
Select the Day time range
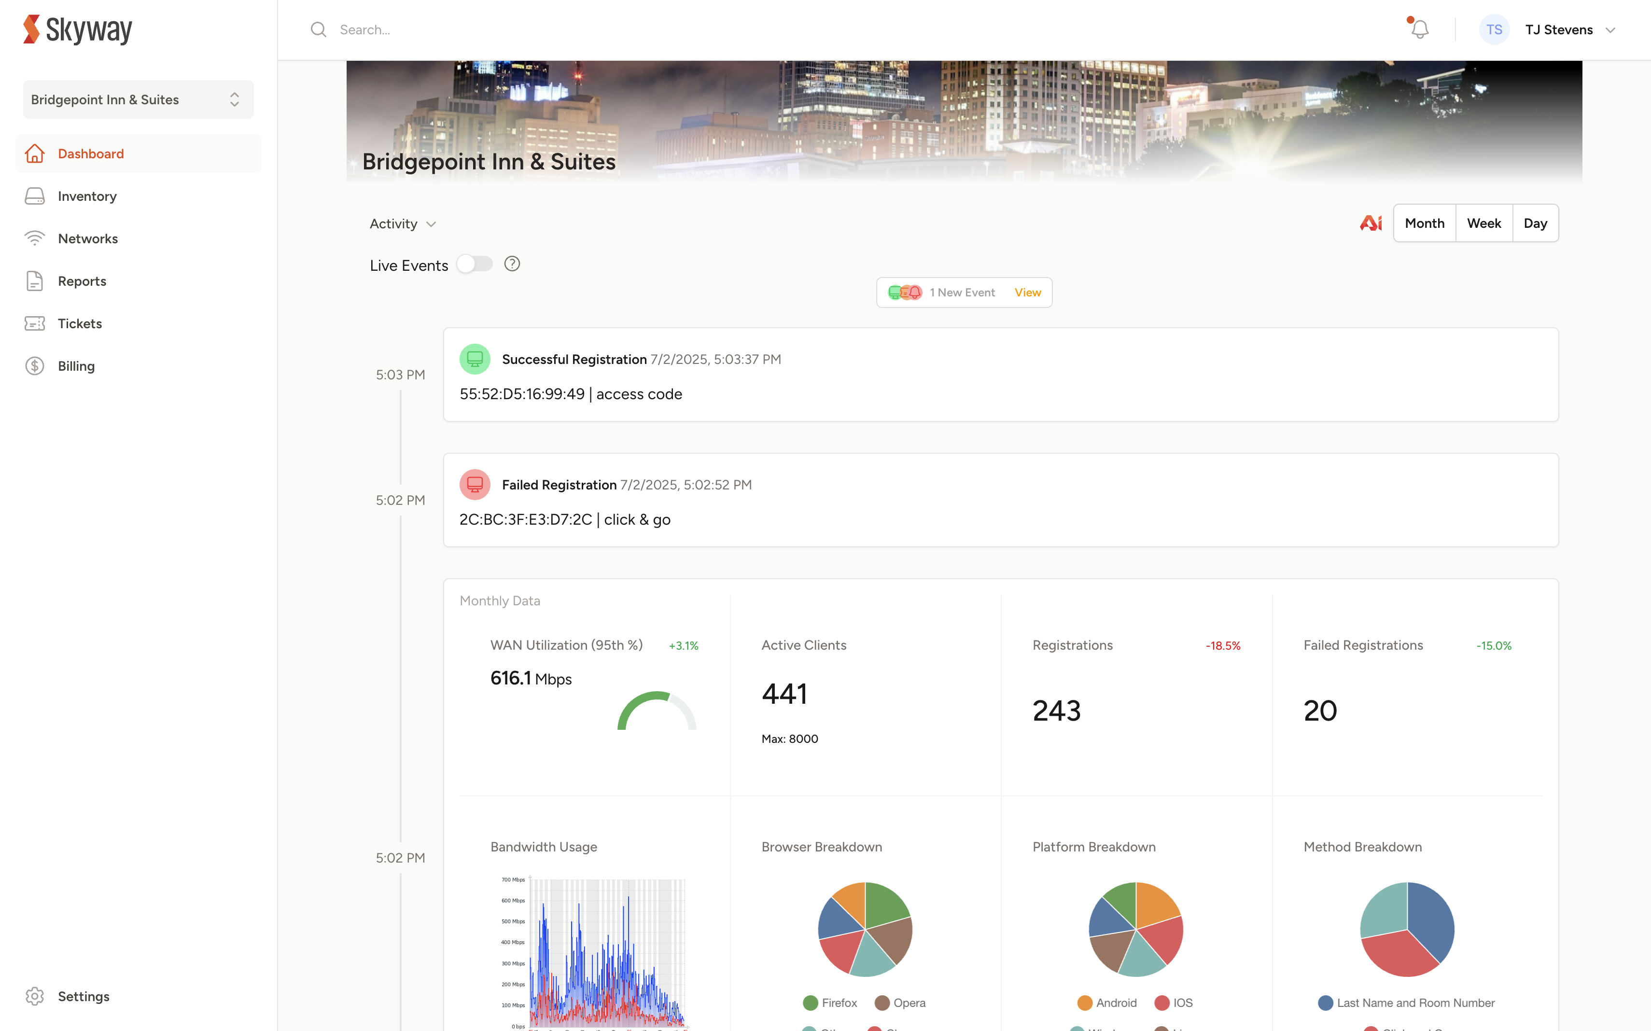click(x=1534, y=223)
